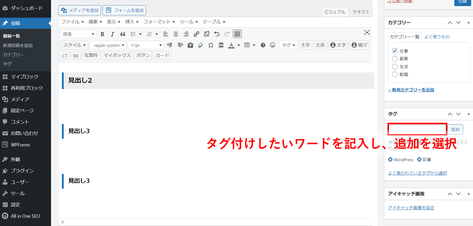Check the 転職 category checkbox

395,74
